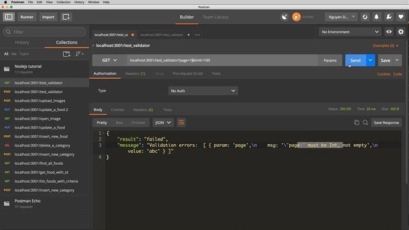The height and width of the screenshot is (230, 409).
Task: Select the Pretty view mode
Action: point(102,123)
